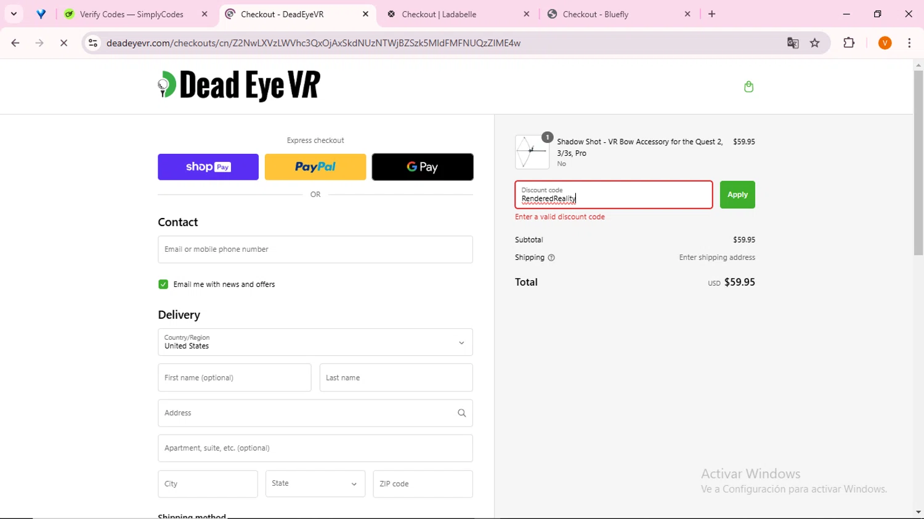Screen dimensions: 924x519
Task: Minimize the browser window
Action: pos(846,14)
